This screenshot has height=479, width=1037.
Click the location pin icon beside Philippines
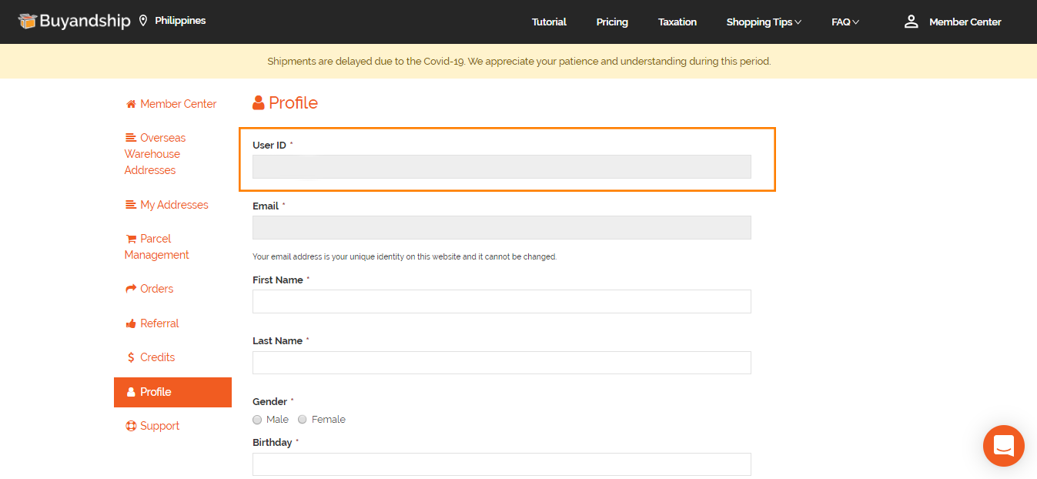click(x=143, y=21)
